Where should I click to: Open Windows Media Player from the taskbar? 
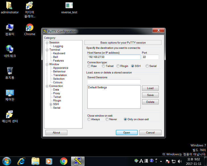[x=49, y=161]
